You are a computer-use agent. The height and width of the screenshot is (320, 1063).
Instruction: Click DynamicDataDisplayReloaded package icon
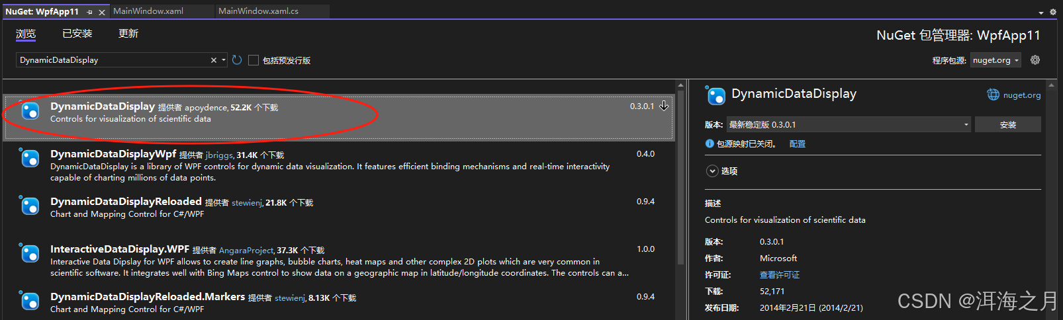tap(30, 206)
